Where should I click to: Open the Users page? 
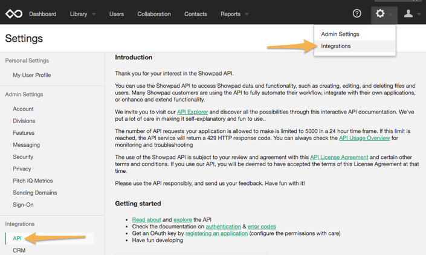(x=117, y=14)
